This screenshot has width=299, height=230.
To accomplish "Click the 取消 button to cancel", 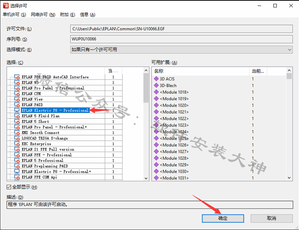I will coord(272,218).
